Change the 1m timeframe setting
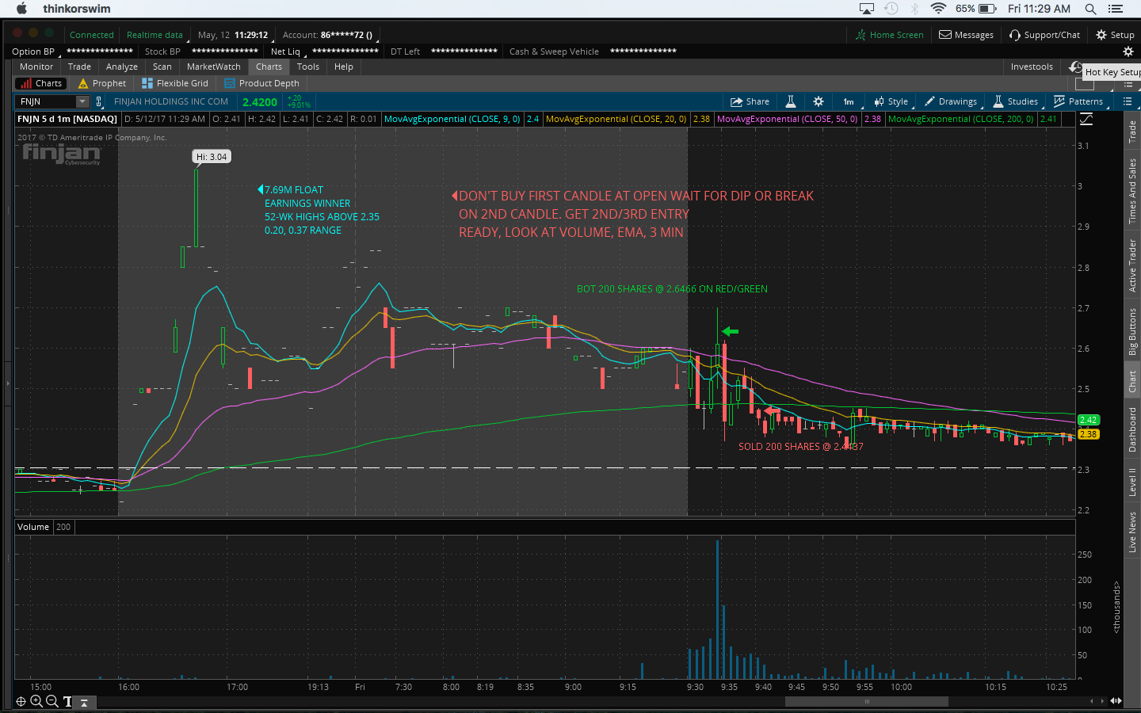Image resolution: width=1141 pixels, height=713 pixels. click(x=849, y=101)
